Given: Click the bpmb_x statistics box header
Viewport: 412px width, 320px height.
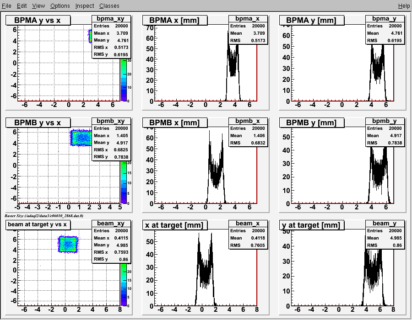Looking at the screenshot, I should pos(248,121).
